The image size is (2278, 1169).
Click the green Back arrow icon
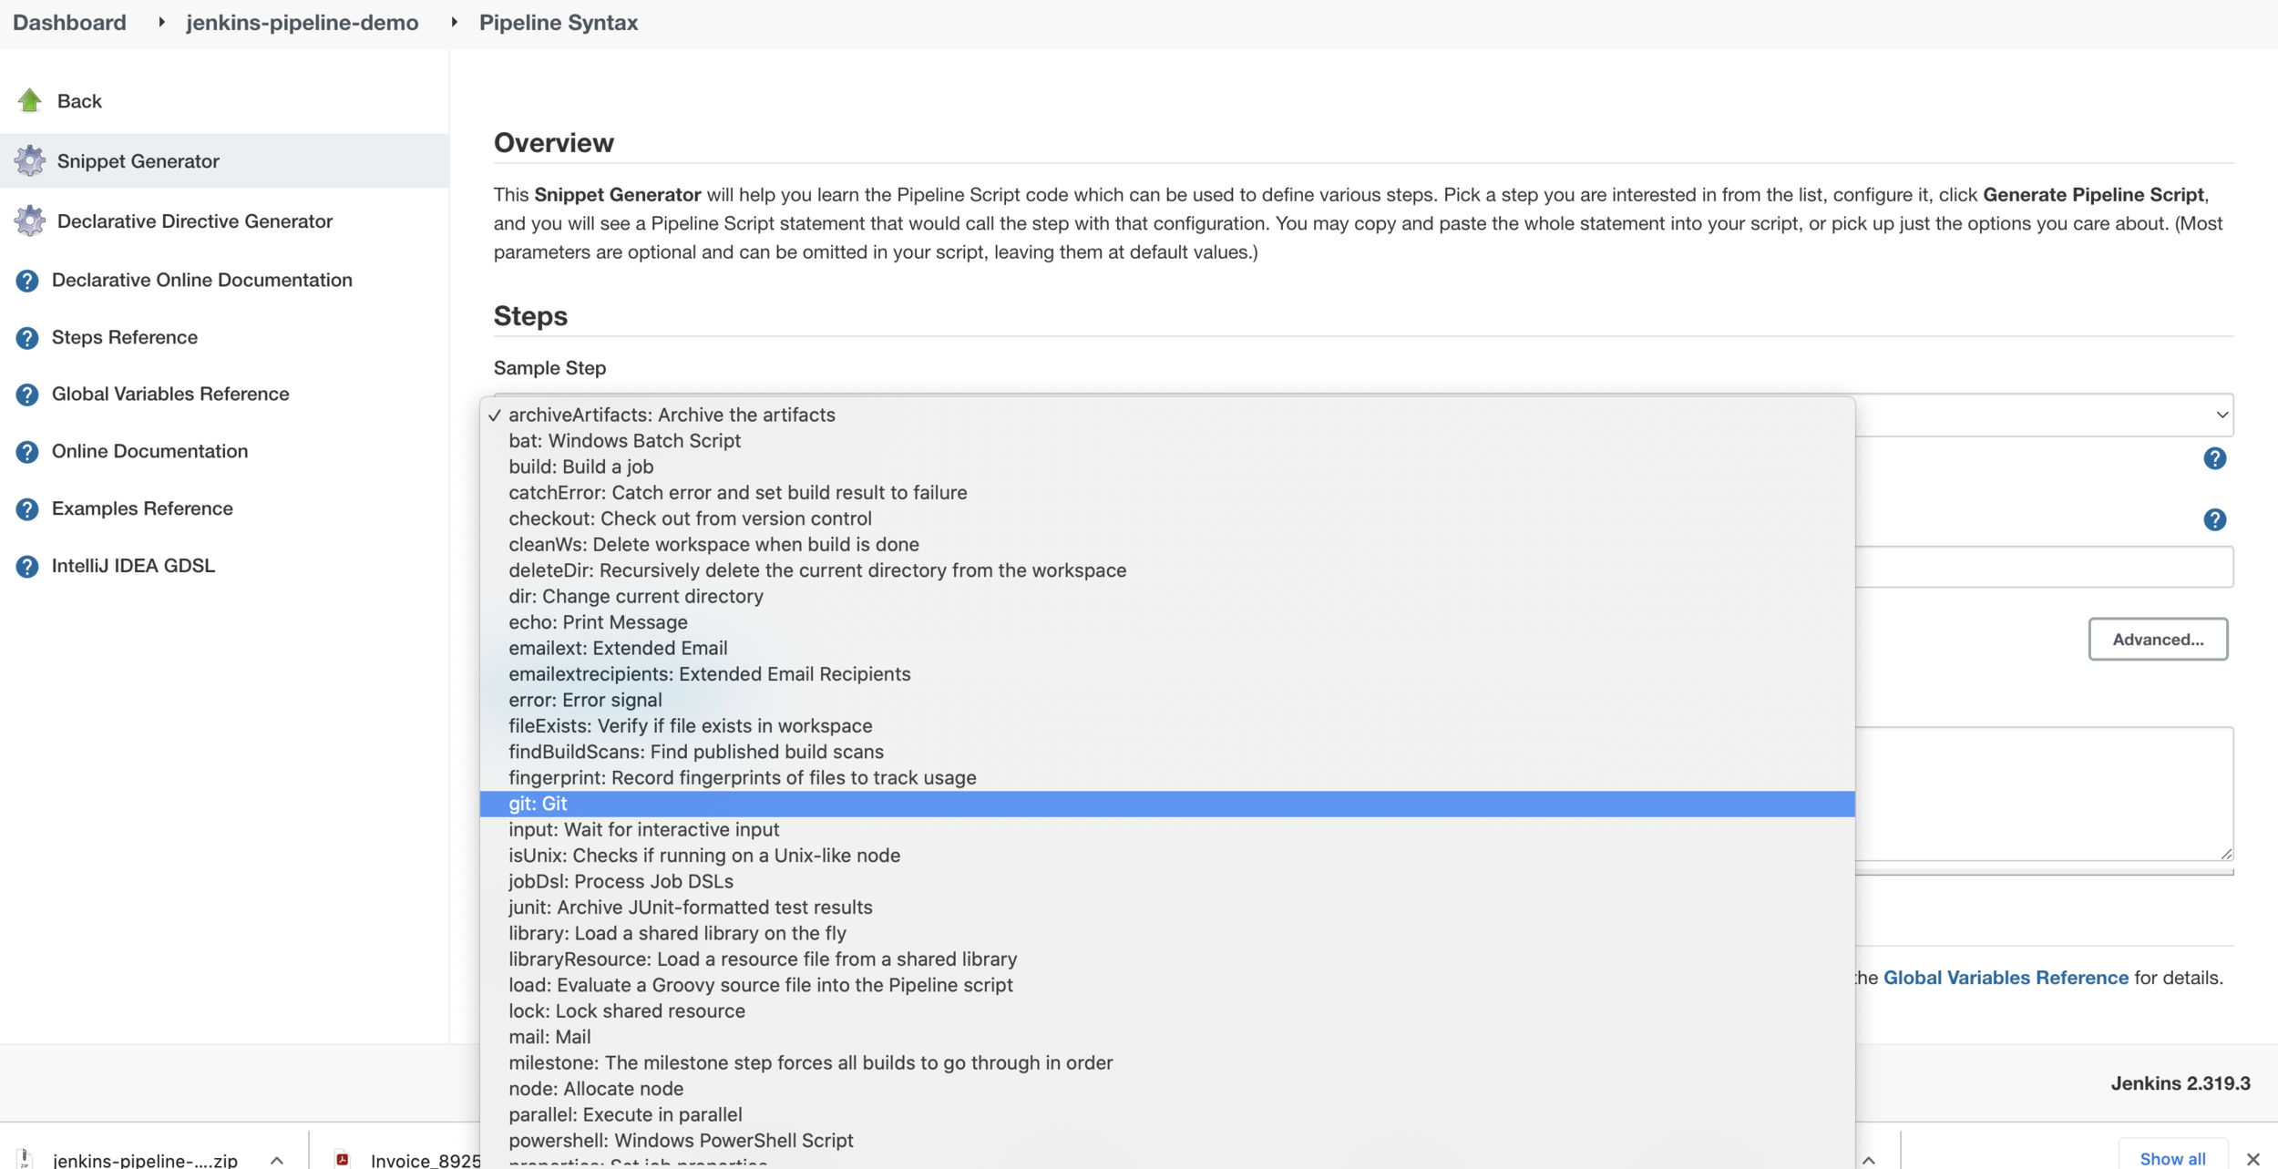coord(29,100)
